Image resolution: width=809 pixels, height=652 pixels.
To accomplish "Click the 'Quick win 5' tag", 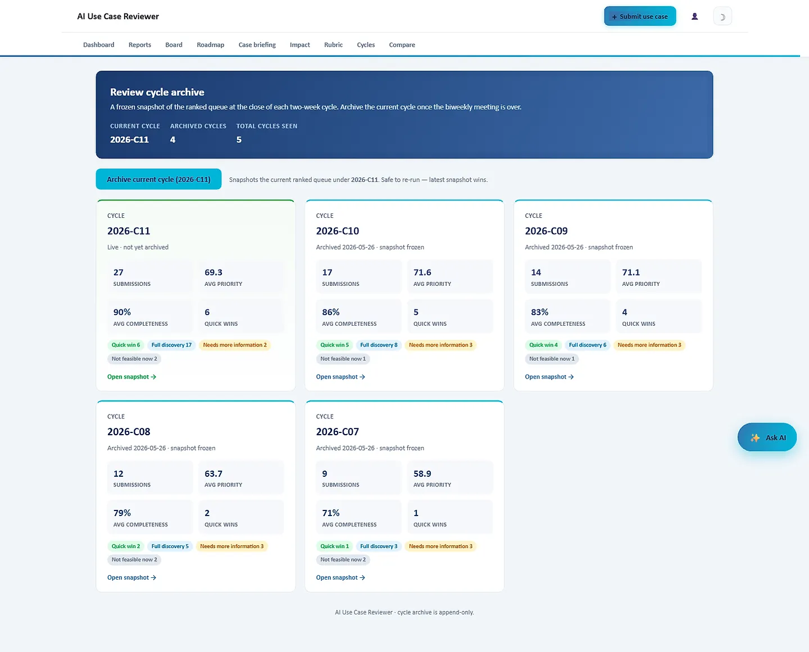I will pyautogui.click(x=335, y=345).
